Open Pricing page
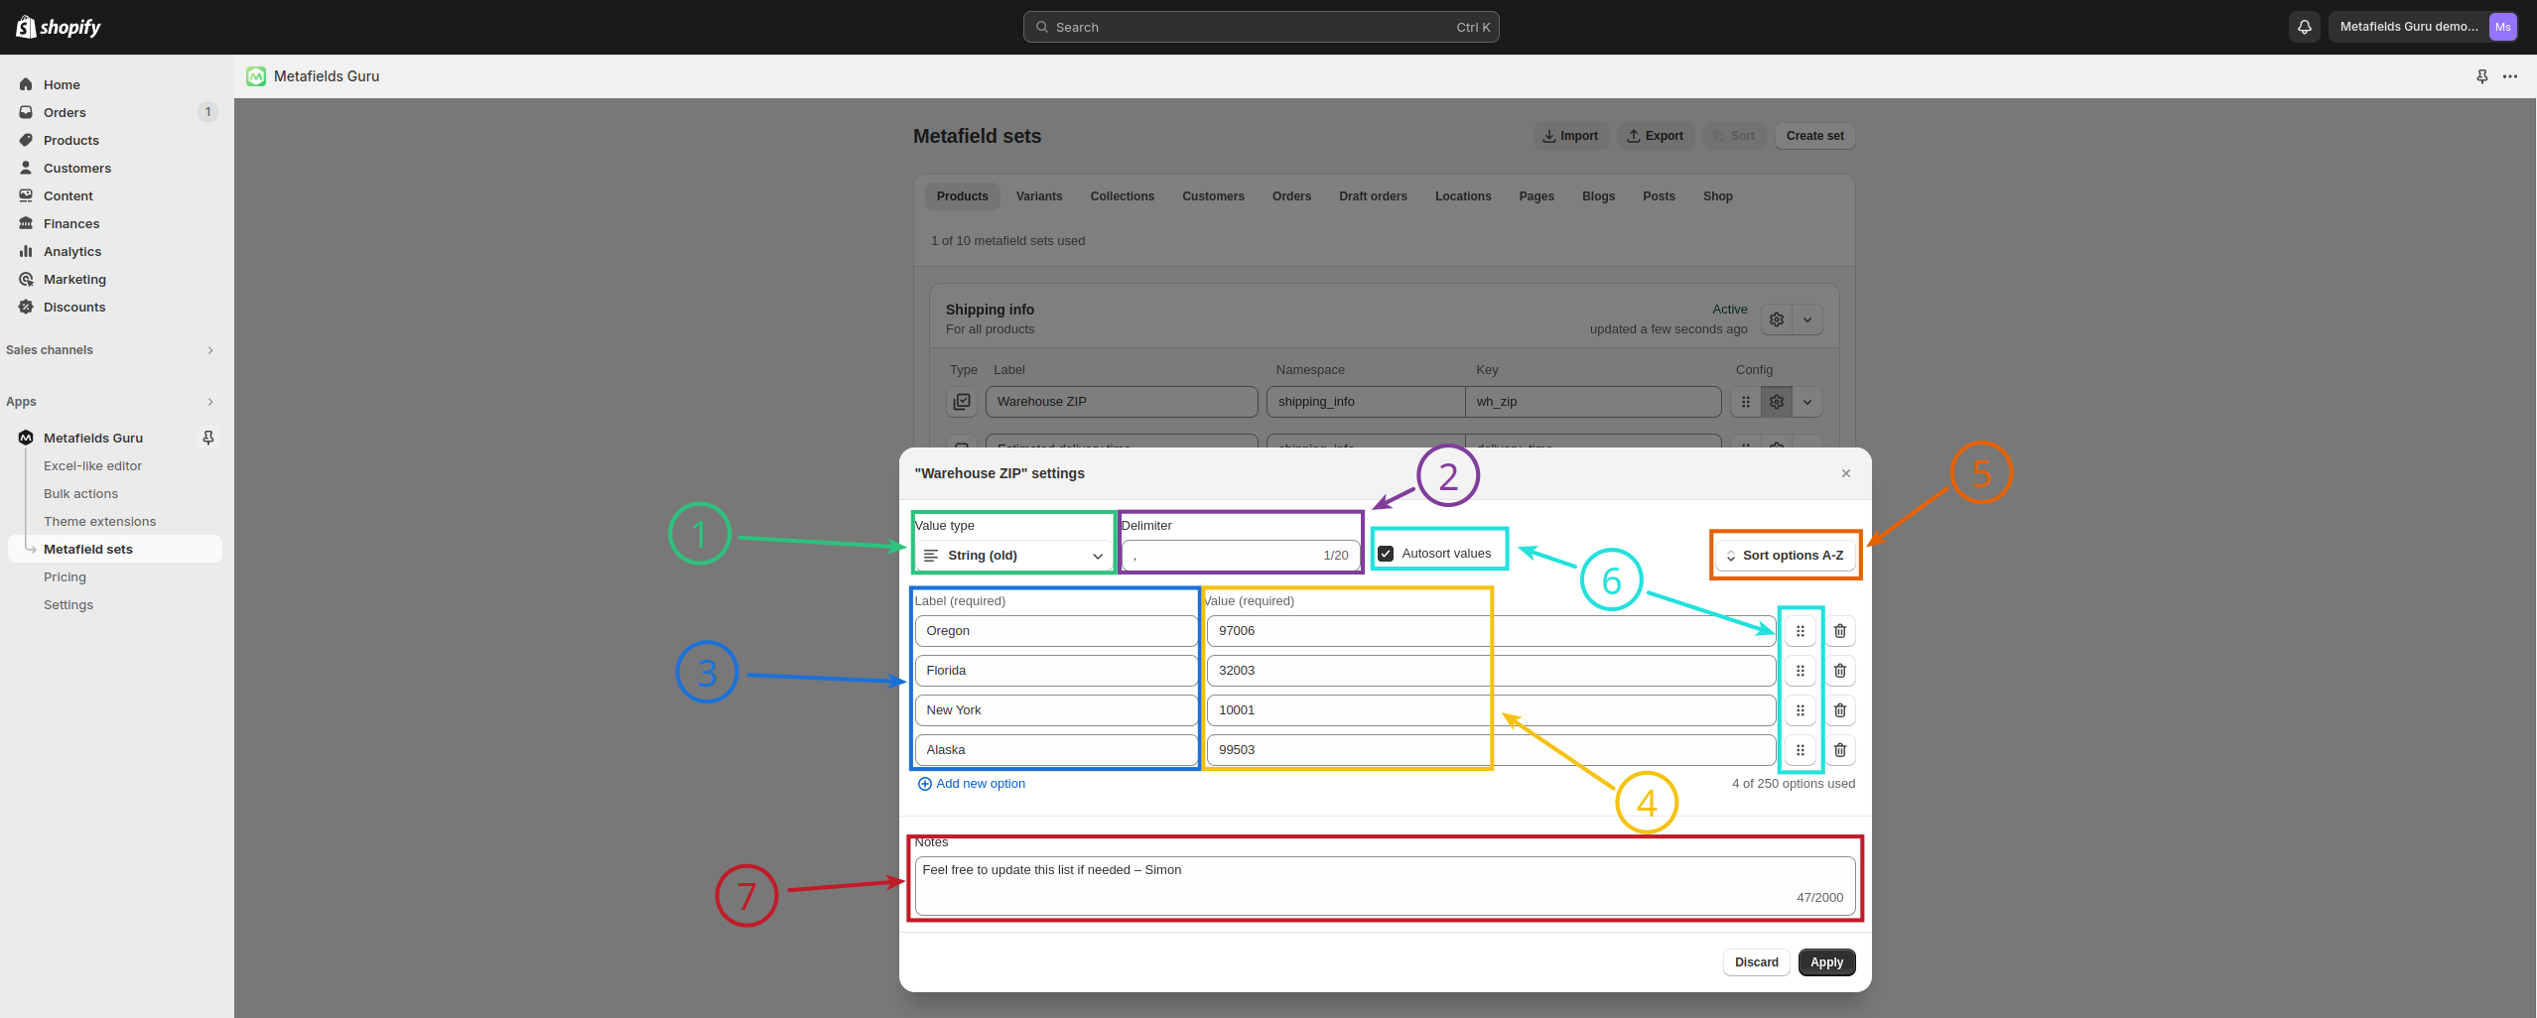Image resolution: width=2537 pixels, height=1018 pixels. (65, 576)
